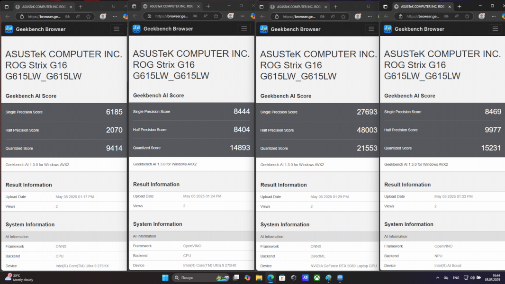Open tab actions menu in the 8469-score window
Screen dimensions: 505x284
click(385, 7)
